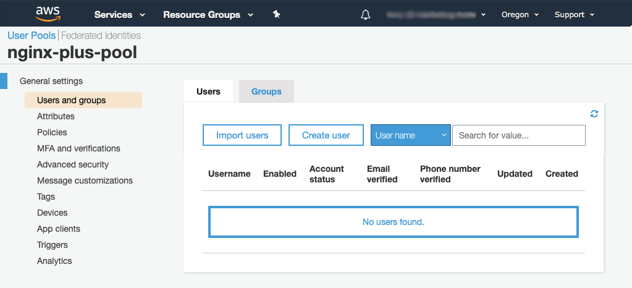Open the Oregon region selector

520,15
